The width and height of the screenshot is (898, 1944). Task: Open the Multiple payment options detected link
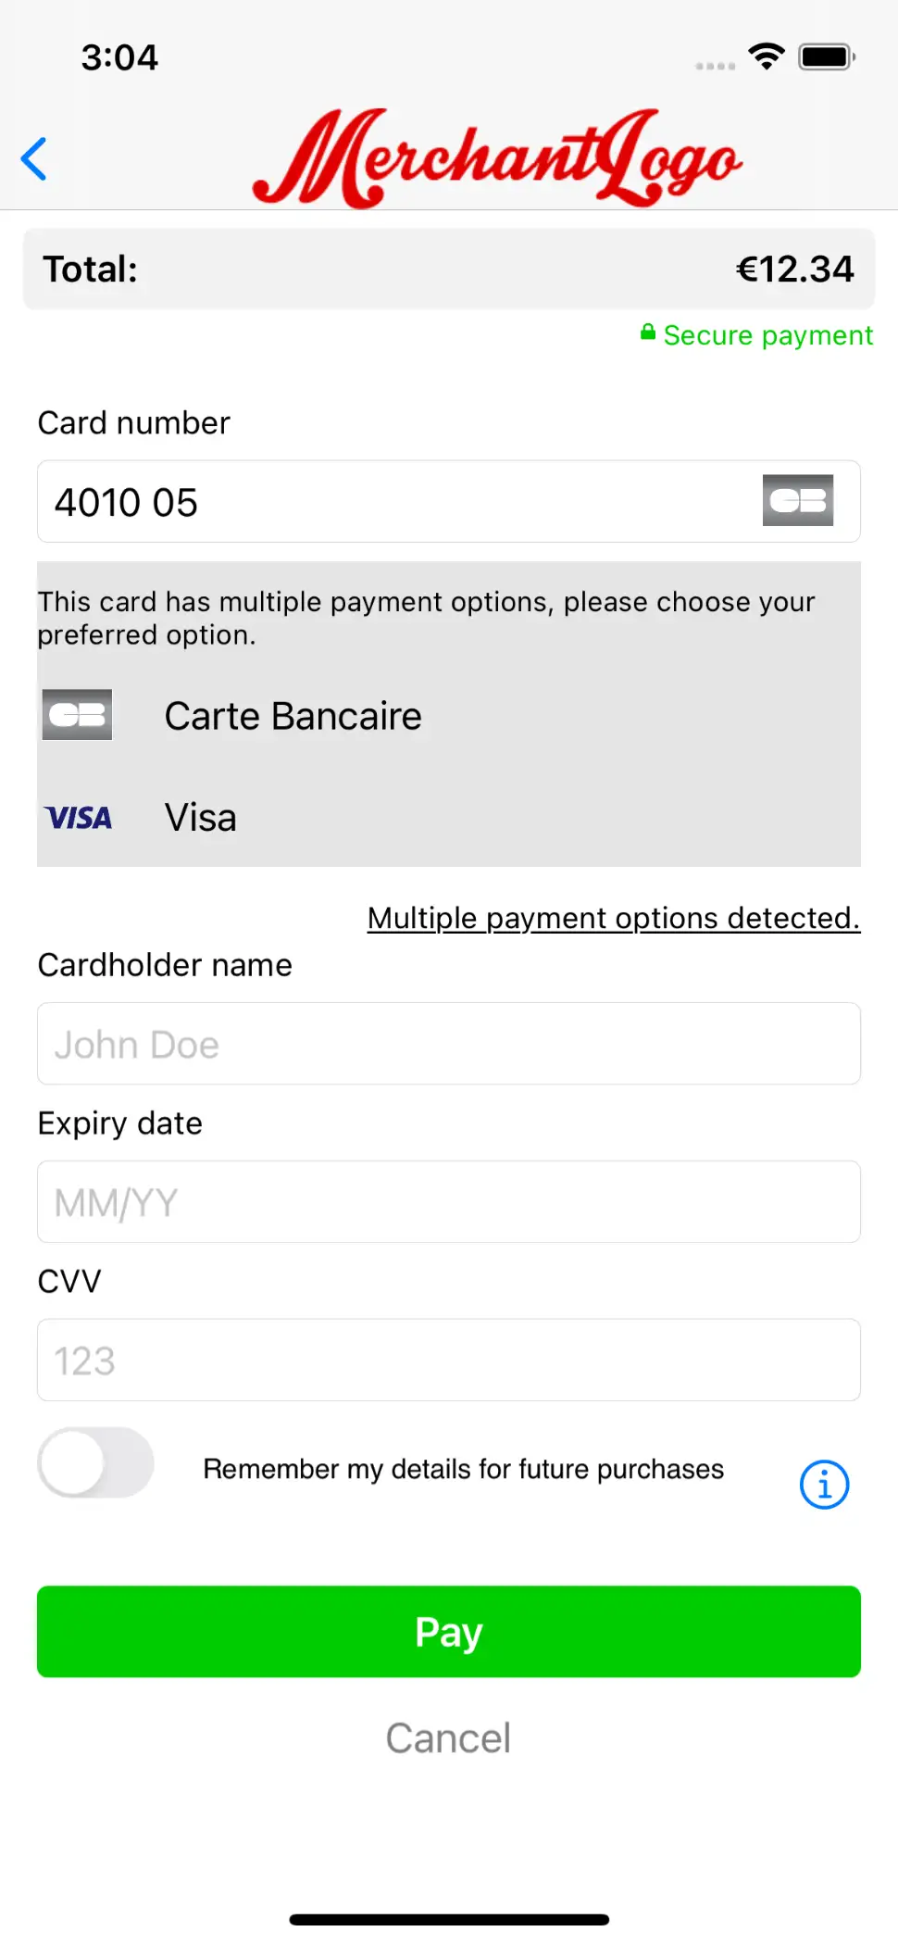click(613, 918)
